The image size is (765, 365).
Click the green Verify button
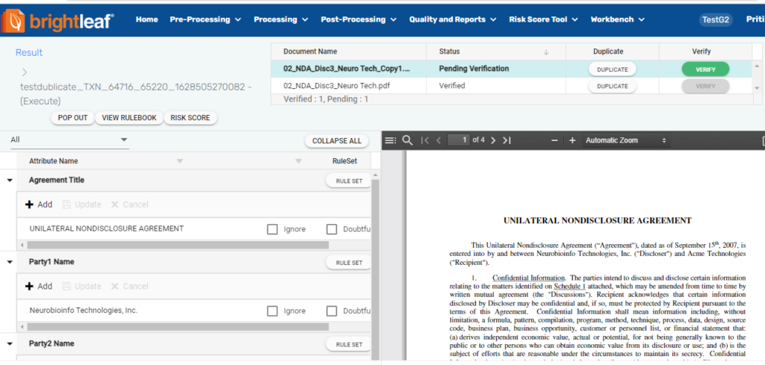click(x=705, y=69)
